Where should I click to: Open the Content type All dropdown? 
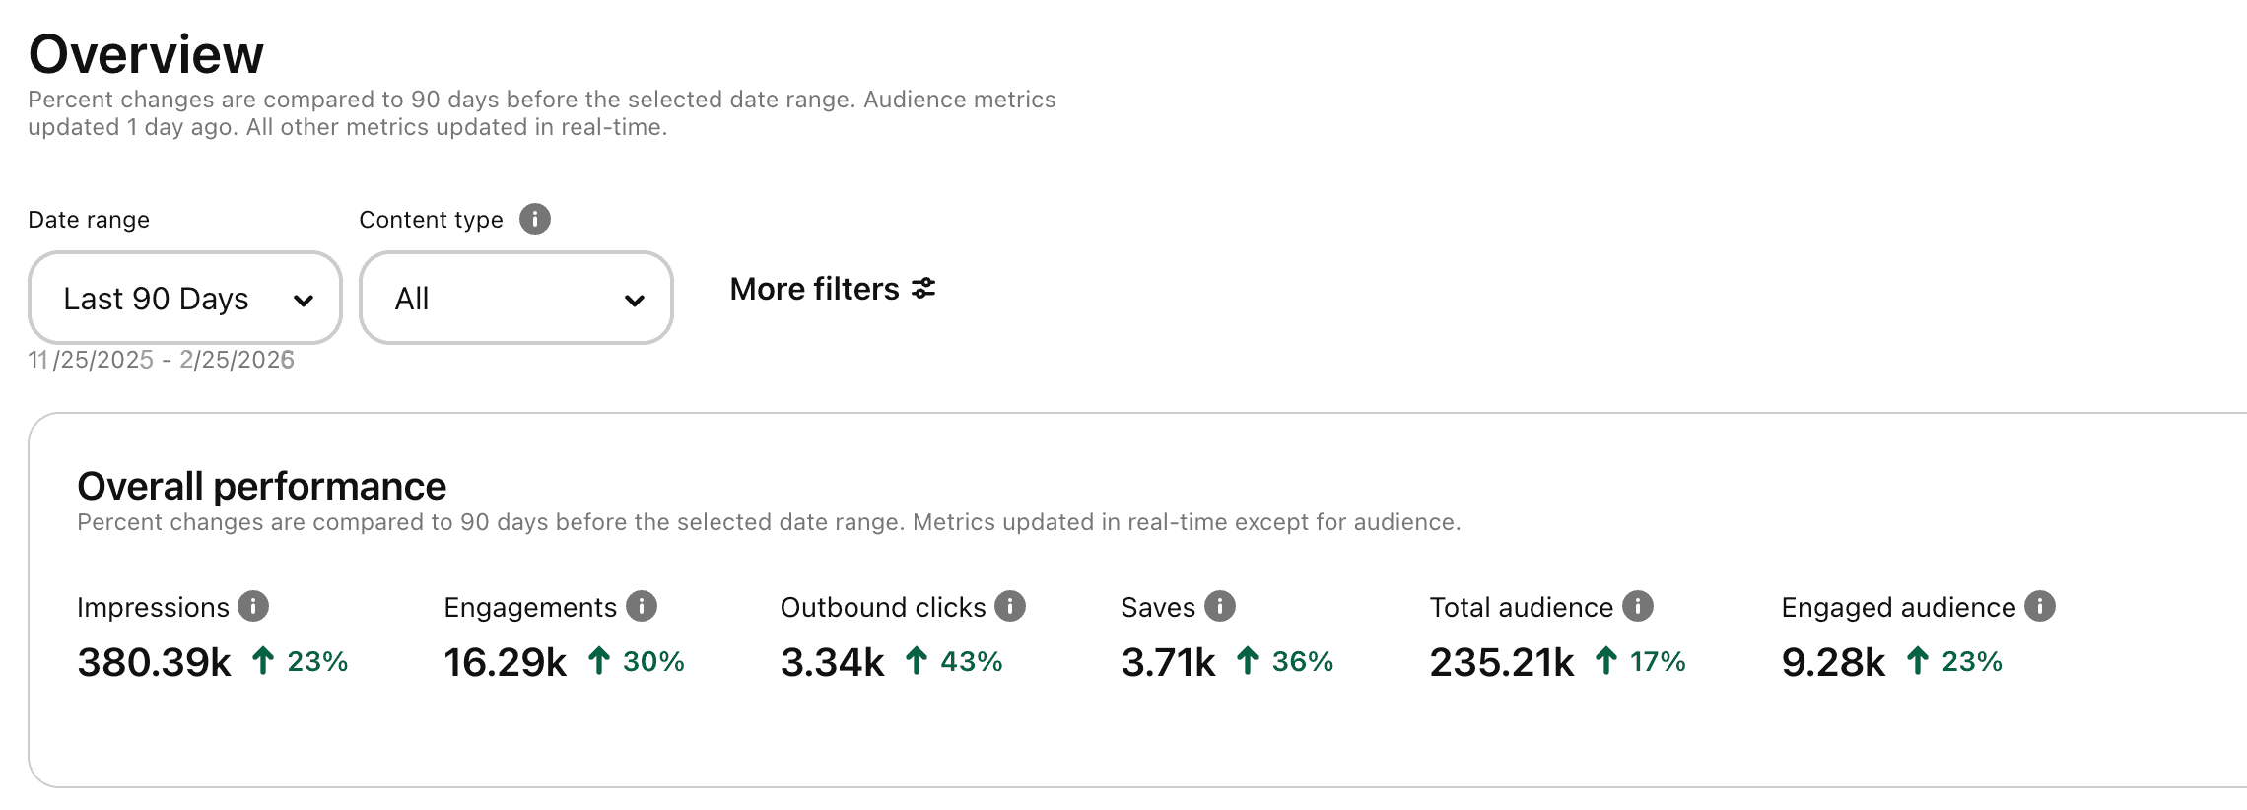pos(515,298)
